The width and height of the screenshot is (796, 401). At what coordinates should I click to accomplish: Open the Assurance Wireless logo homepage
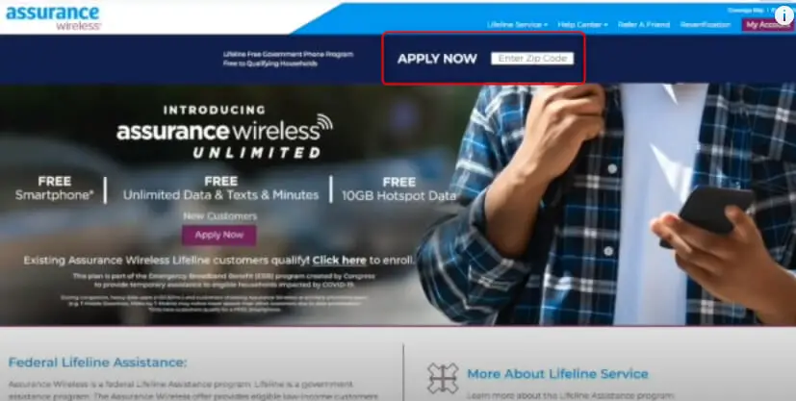[x=53, y=17]
